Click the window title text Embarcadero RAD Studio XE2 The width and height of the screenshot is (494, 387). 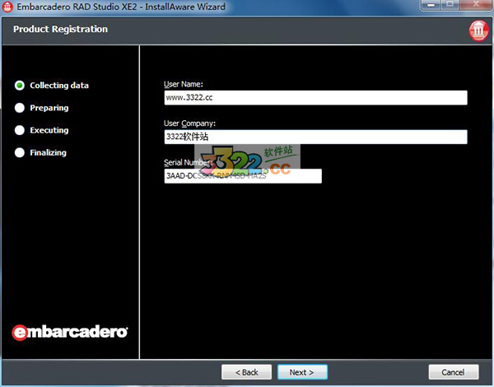point(77,7)
